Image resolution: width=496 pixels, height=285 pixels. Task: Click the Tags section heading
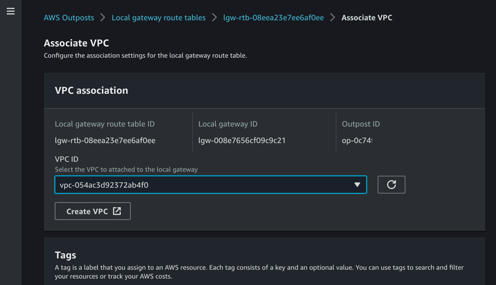click(x=65, y=255)
